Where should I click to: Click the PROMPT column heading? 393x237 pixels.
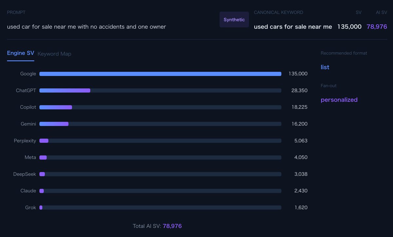pos(16,12)
